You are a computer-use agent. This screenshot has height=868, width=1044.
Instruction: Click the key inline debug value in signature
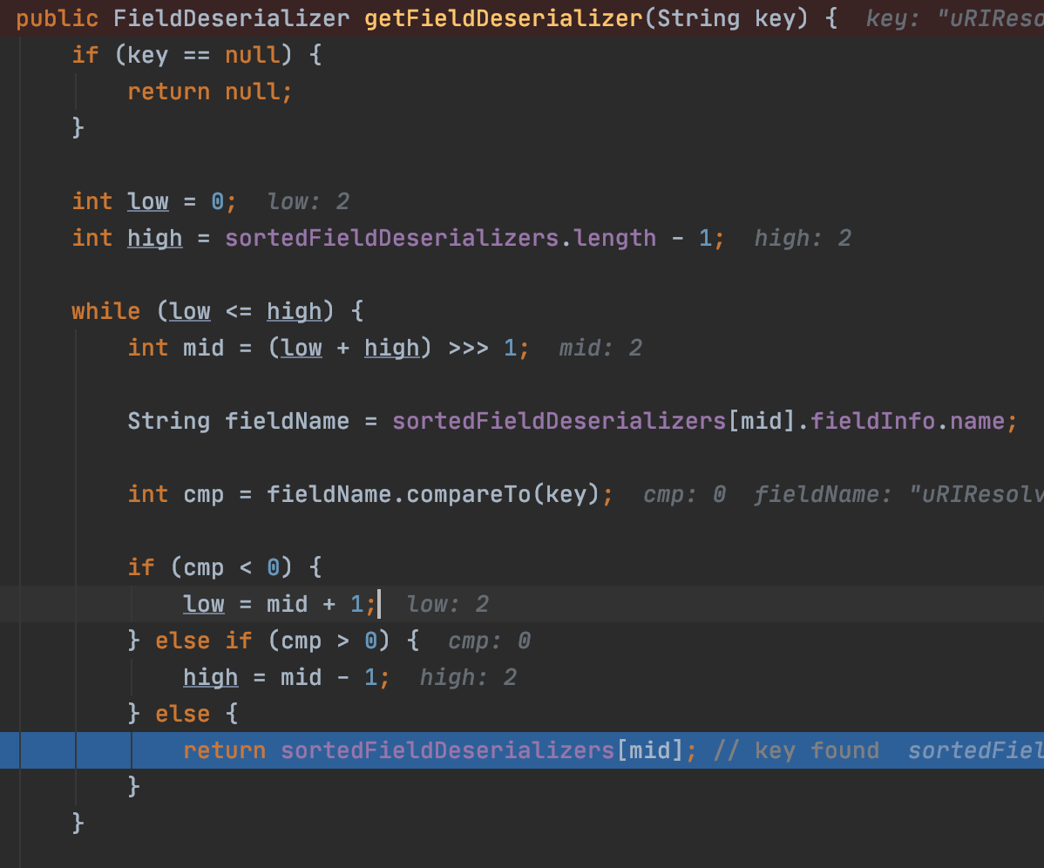point(954,19)
